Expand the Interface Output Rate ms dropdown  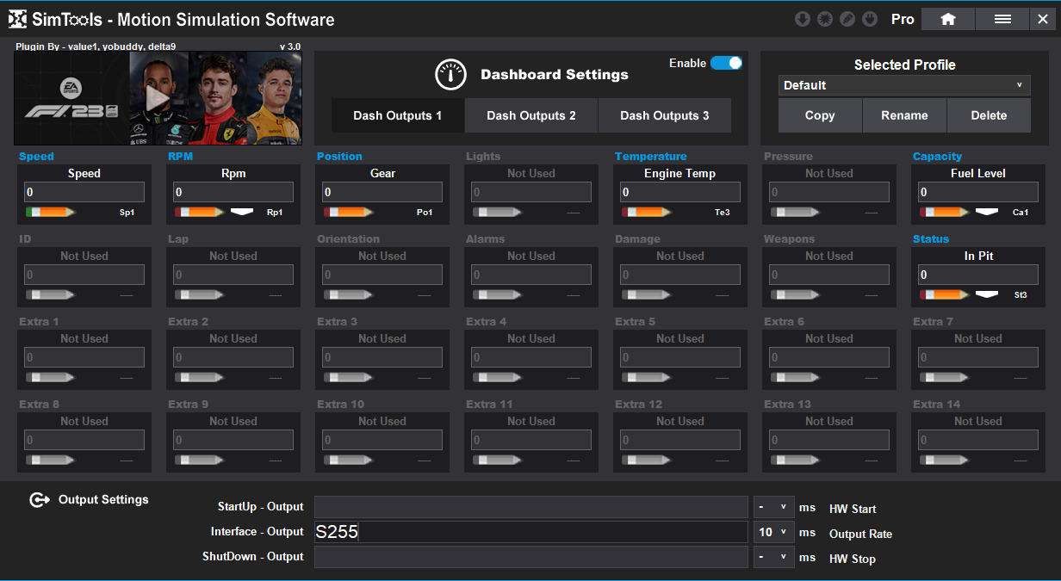[x=773, y=533]
